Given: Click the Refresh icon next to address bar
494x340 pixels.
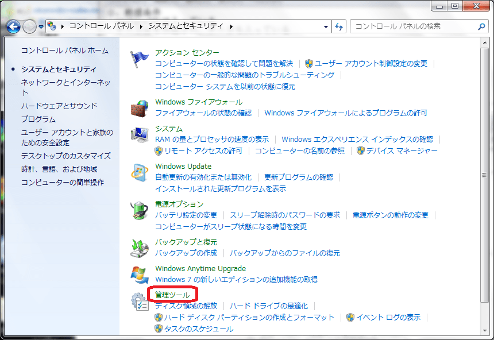Looking at the screenshot, I should point(339,27).
